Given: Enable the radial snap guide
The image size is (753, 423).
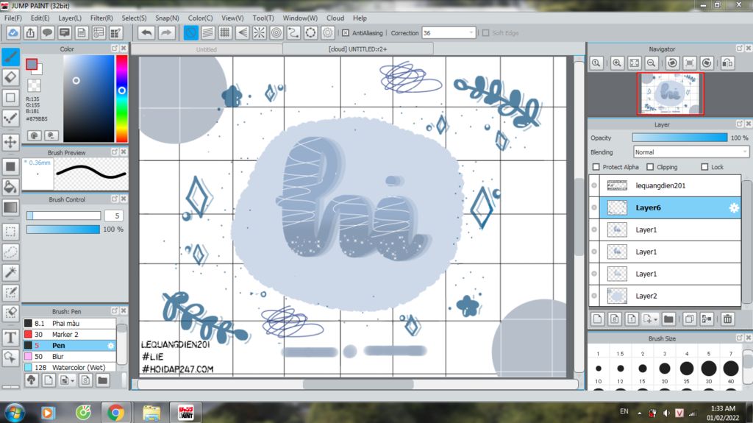Looking at the screenshot, I should [x=260, y=32].
